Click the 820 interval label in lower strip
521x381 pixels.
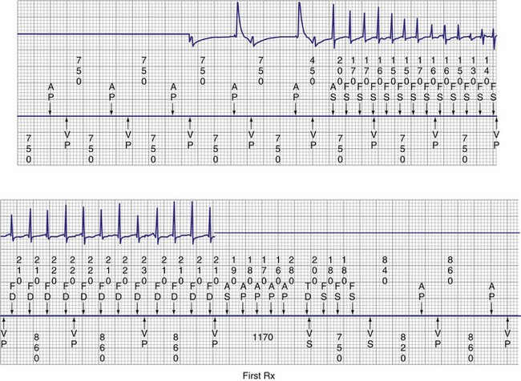[x=403, y=349]
